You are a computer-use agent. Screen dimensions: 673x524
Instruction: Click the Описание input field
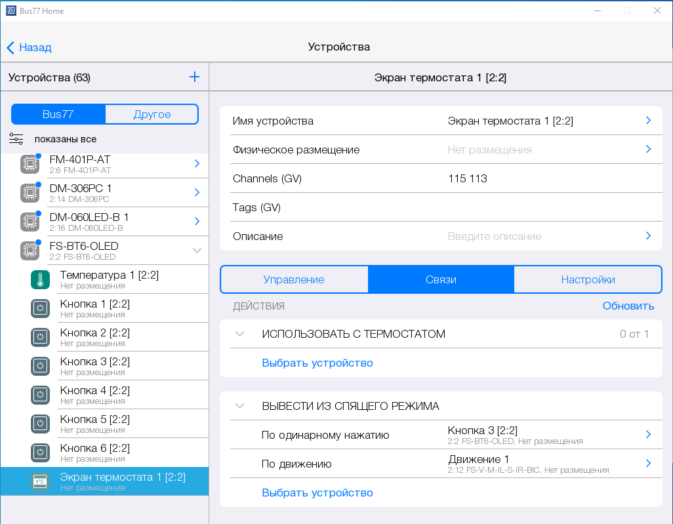[x=538, y=236]
